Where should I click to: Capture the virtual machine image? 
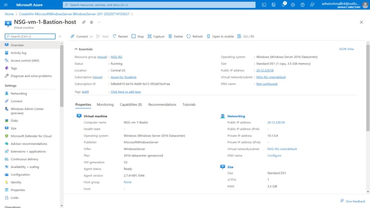coord(156,36)
